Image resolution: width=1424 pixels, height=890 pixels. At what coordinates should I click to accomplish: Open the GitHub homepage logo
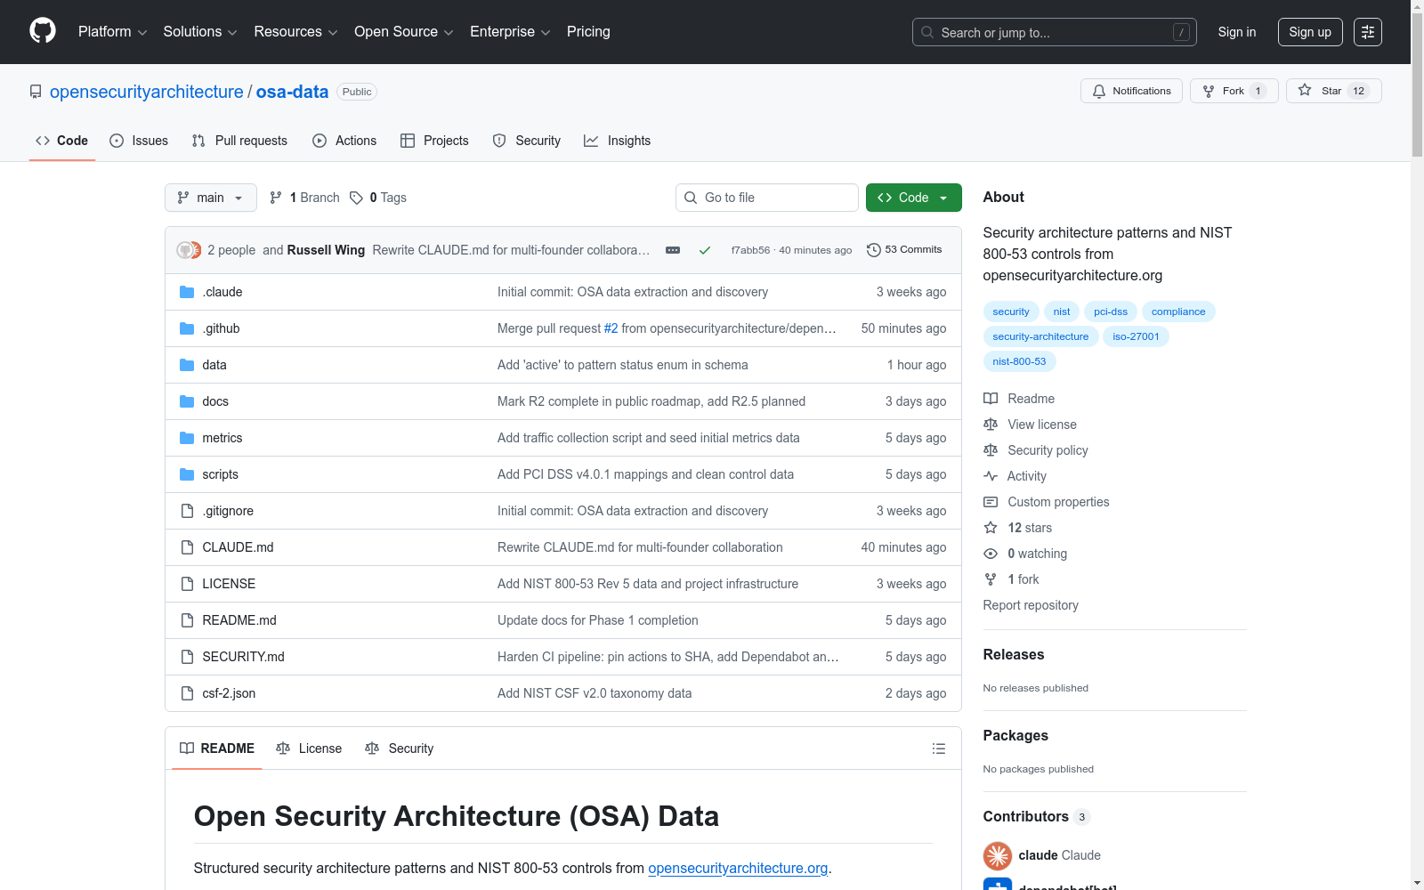(43, 31)
